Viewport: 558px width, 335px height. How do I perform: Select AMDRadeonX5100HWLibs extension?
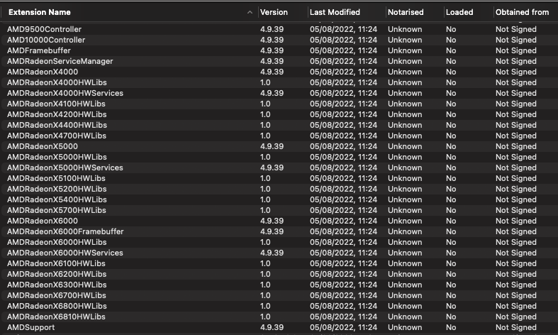pos(279,178)
